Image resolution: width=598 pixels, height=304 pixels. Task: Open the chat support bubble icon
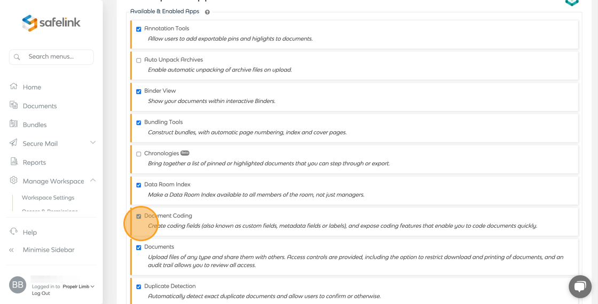pos(579,286)
